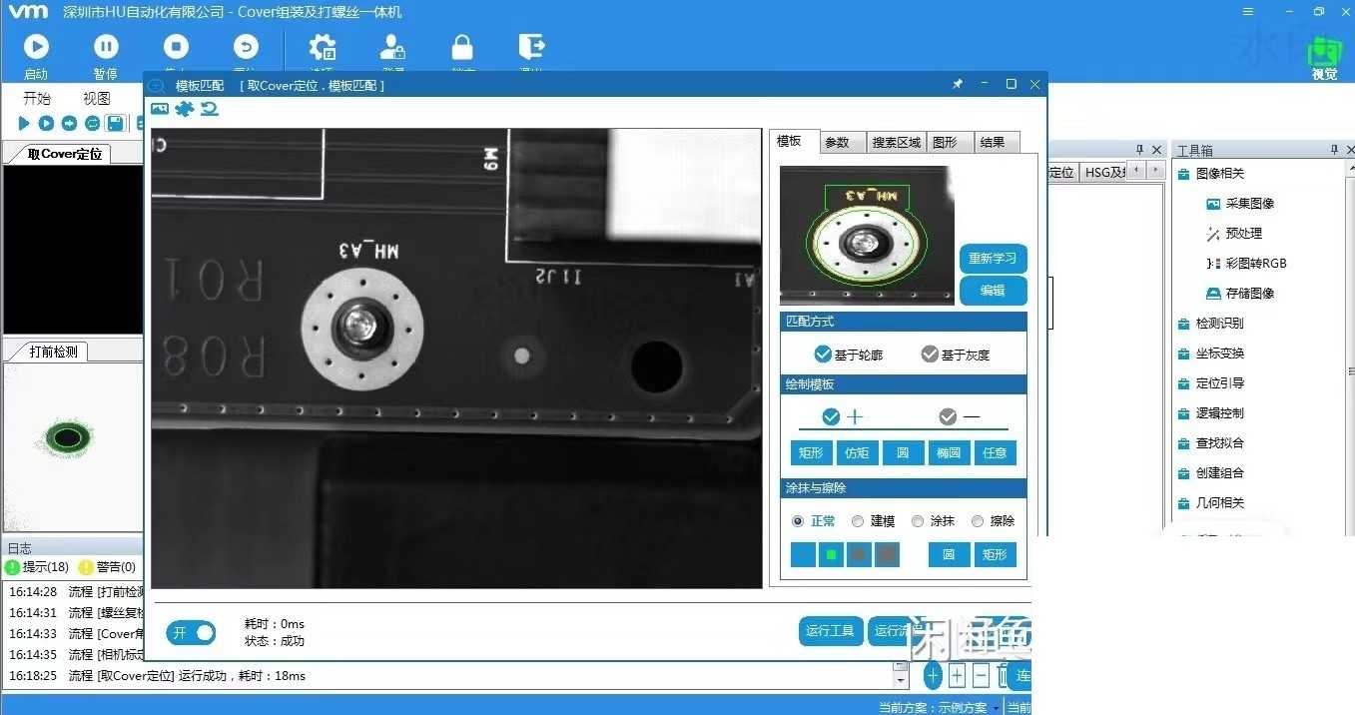Screen dimensions: 1355x715
Task: Select the 采集图像 tool in the toolbox
Action: click(x=1240, y=204)
